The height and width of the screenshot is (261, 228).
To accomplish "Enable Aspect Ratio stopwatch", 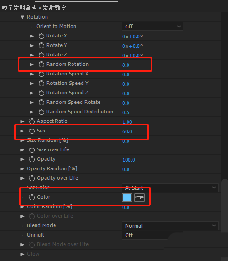I will point(32,121).
